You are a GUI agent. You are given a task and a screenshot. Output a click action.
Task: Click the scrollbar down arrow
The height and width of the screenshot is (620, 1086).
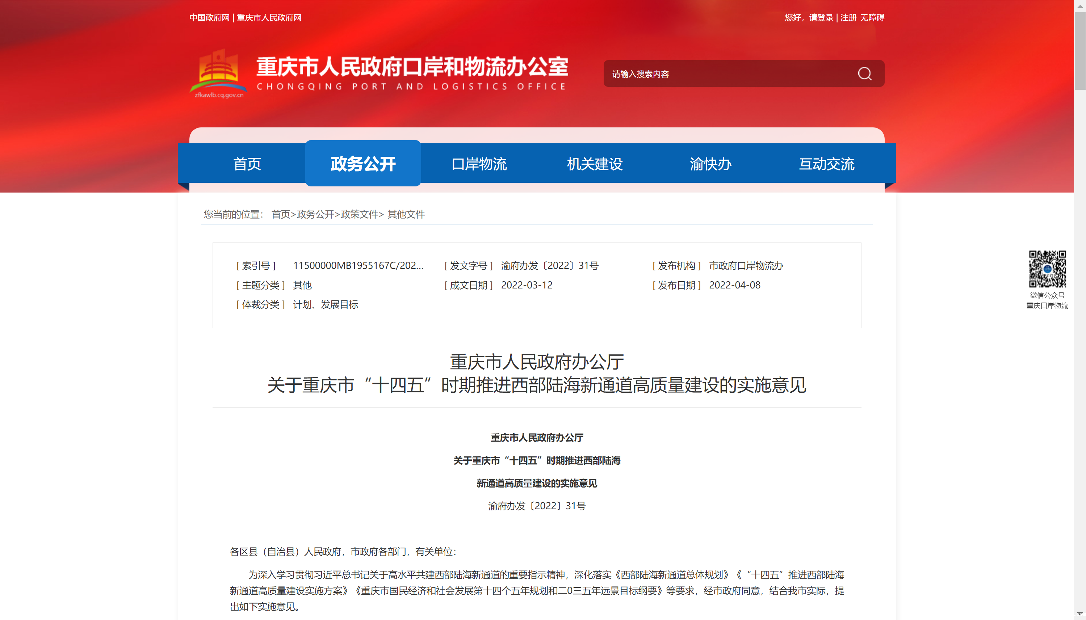(x=1080, y=613)
